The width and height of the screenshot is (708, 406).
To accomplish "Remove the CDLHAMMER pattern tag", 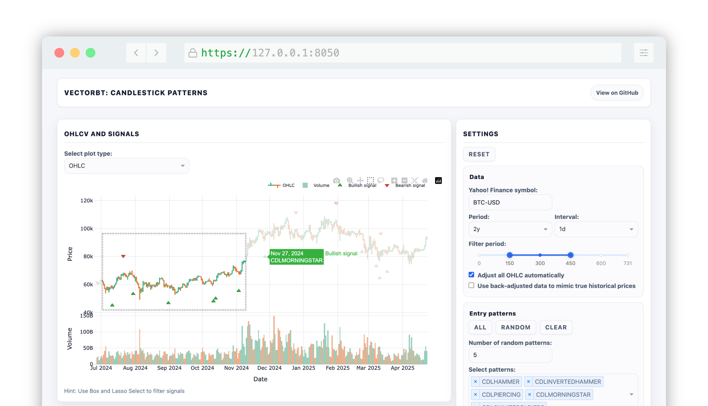I will point(475,382).
